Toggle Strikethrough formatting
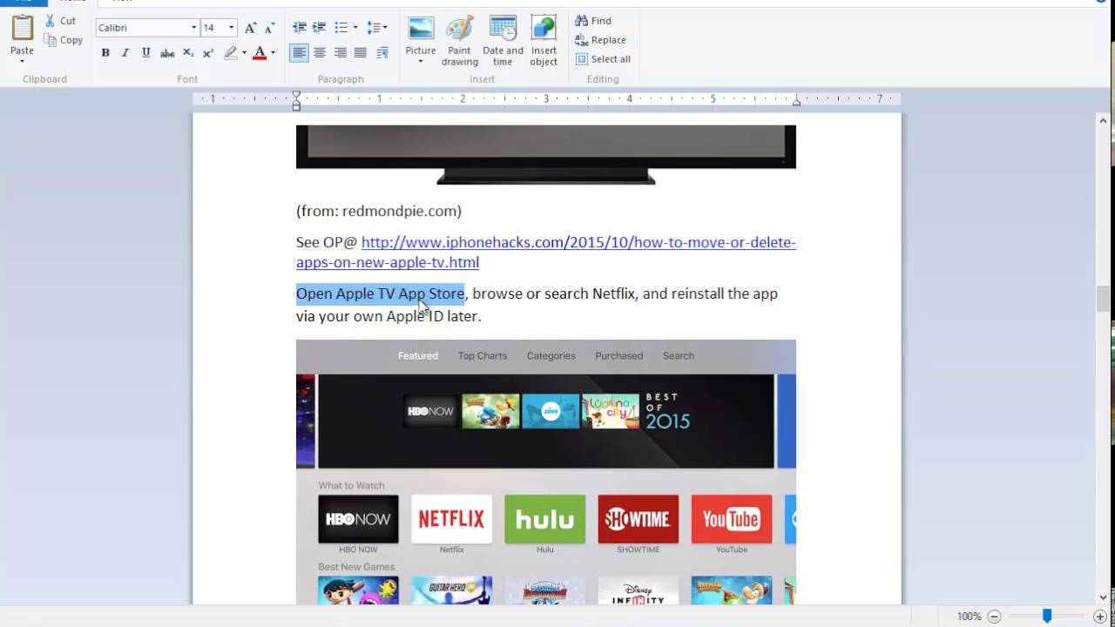1115x627 pixels. (x=167, y=53)
